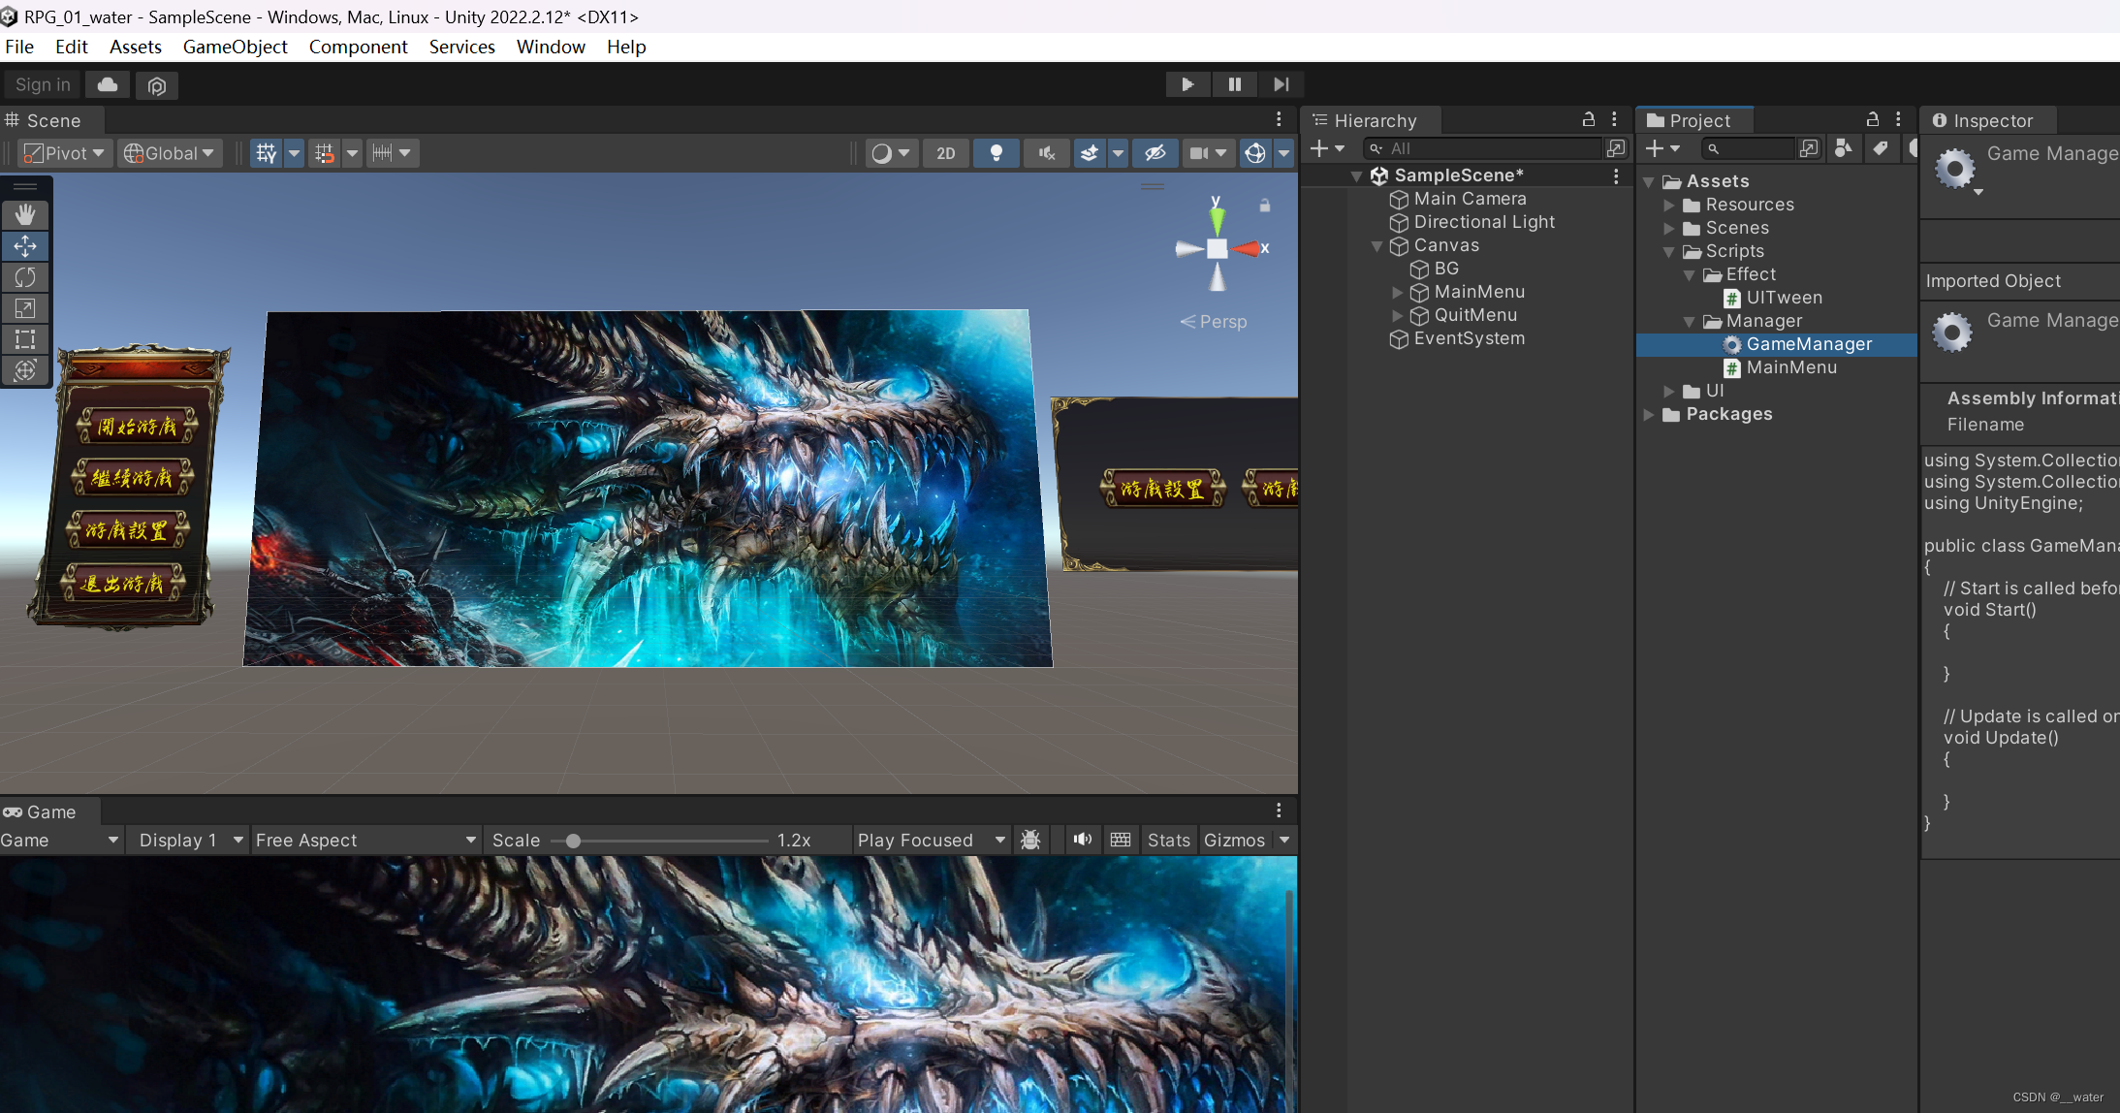Toggle scene Gizmos globe icon
Image resolution: width=2120 pixels, height=1113 pixels.
[x=1255, y=153]
